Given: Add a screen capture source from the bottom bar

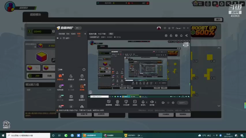Looking at the screenshot, I should pyautogui.click(x=109, y=103).
